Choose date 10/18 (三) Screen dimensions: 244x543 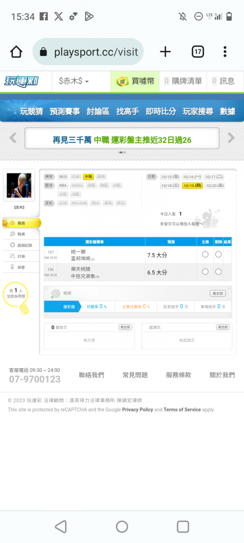tap(170, 186)
